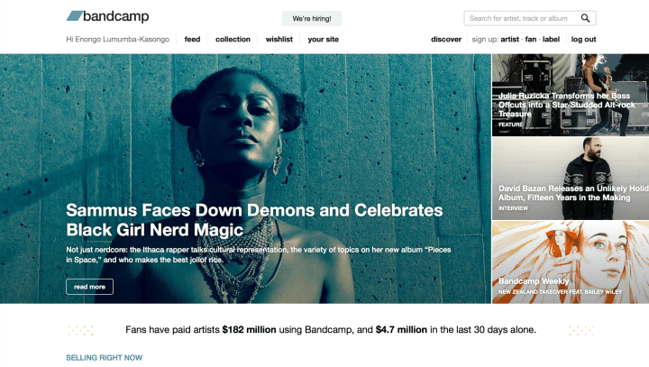Click the read more button on Sammus story

(89, 287)
